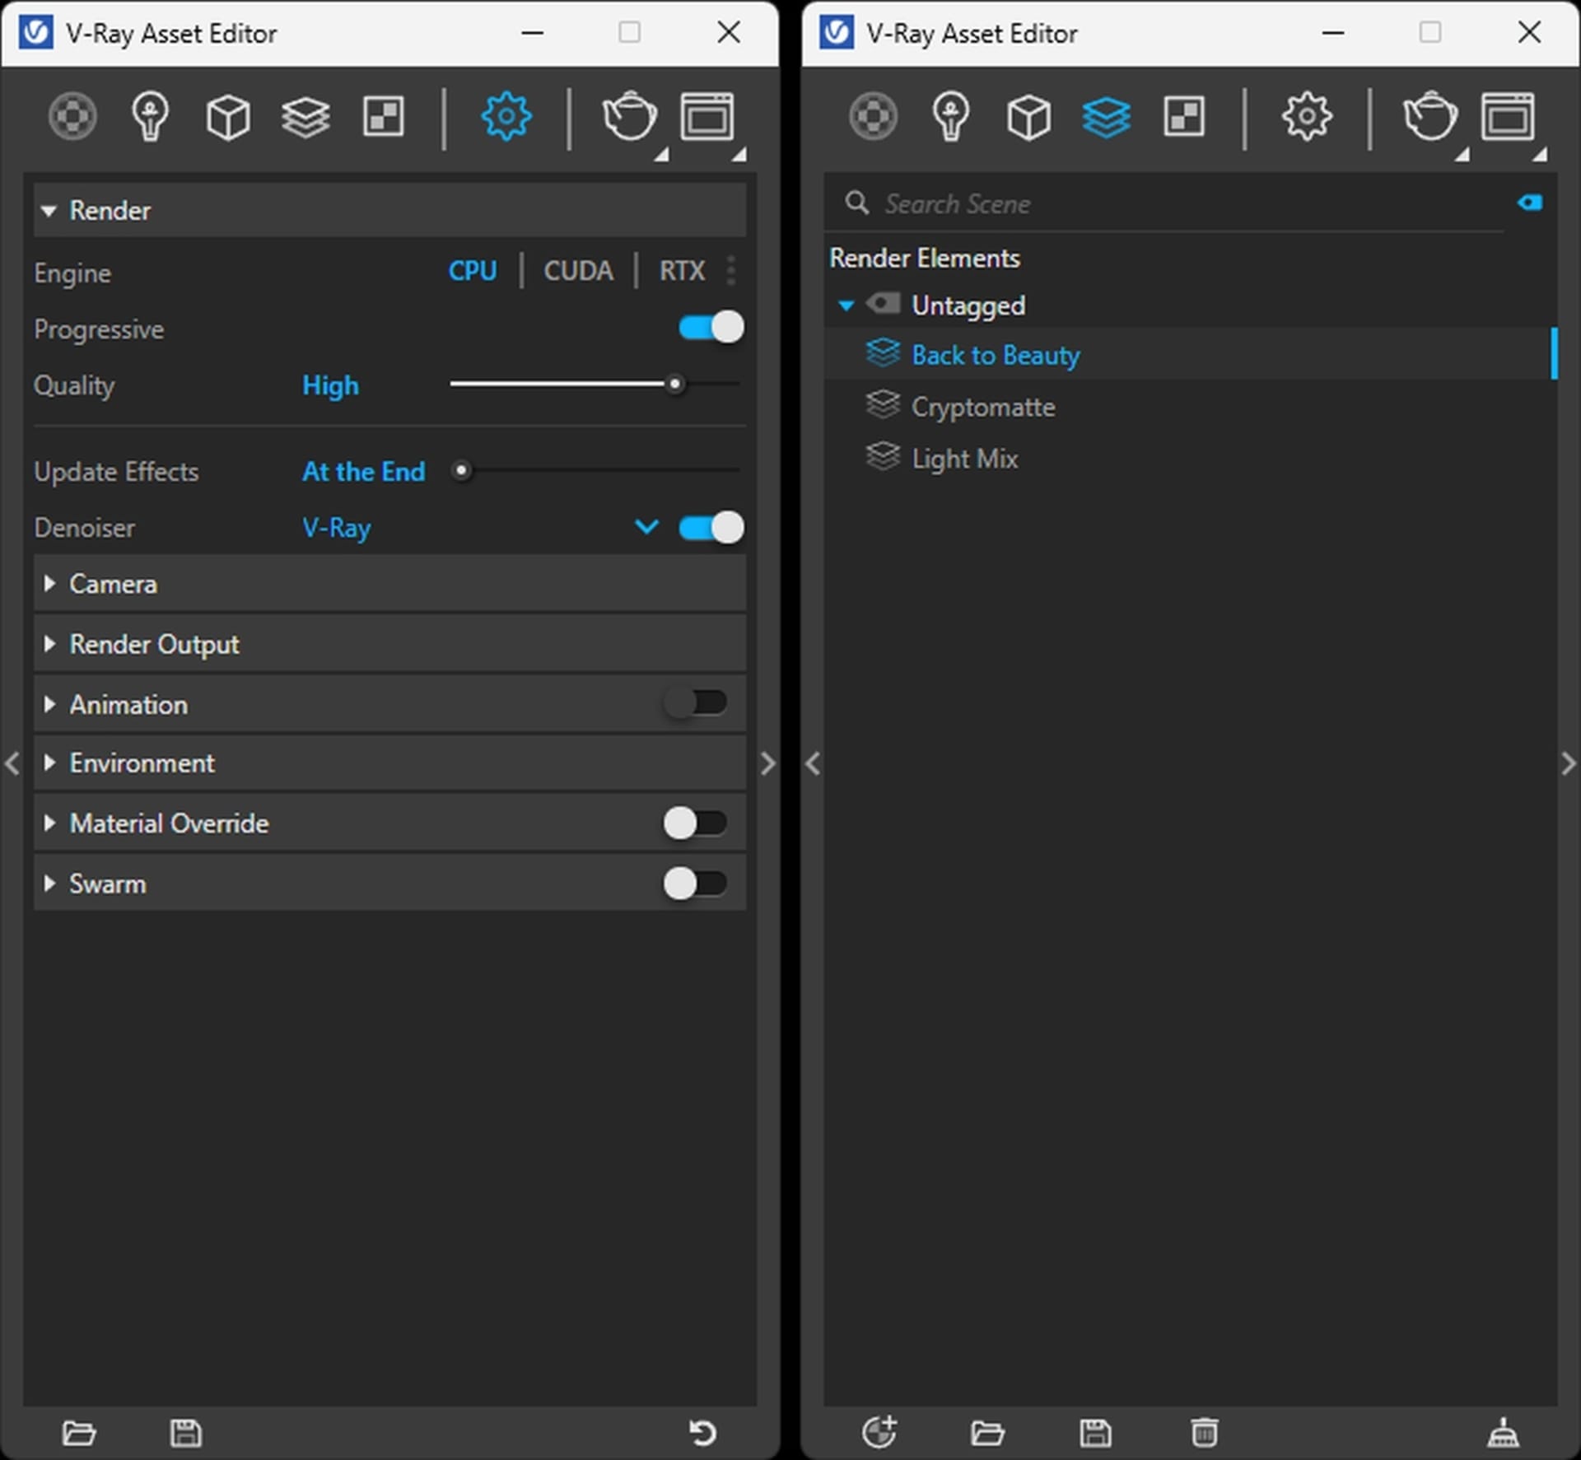
Task: Show Frame Buffer from right window toolbar
Action: pyautogui.click(x=1508, y=116)
